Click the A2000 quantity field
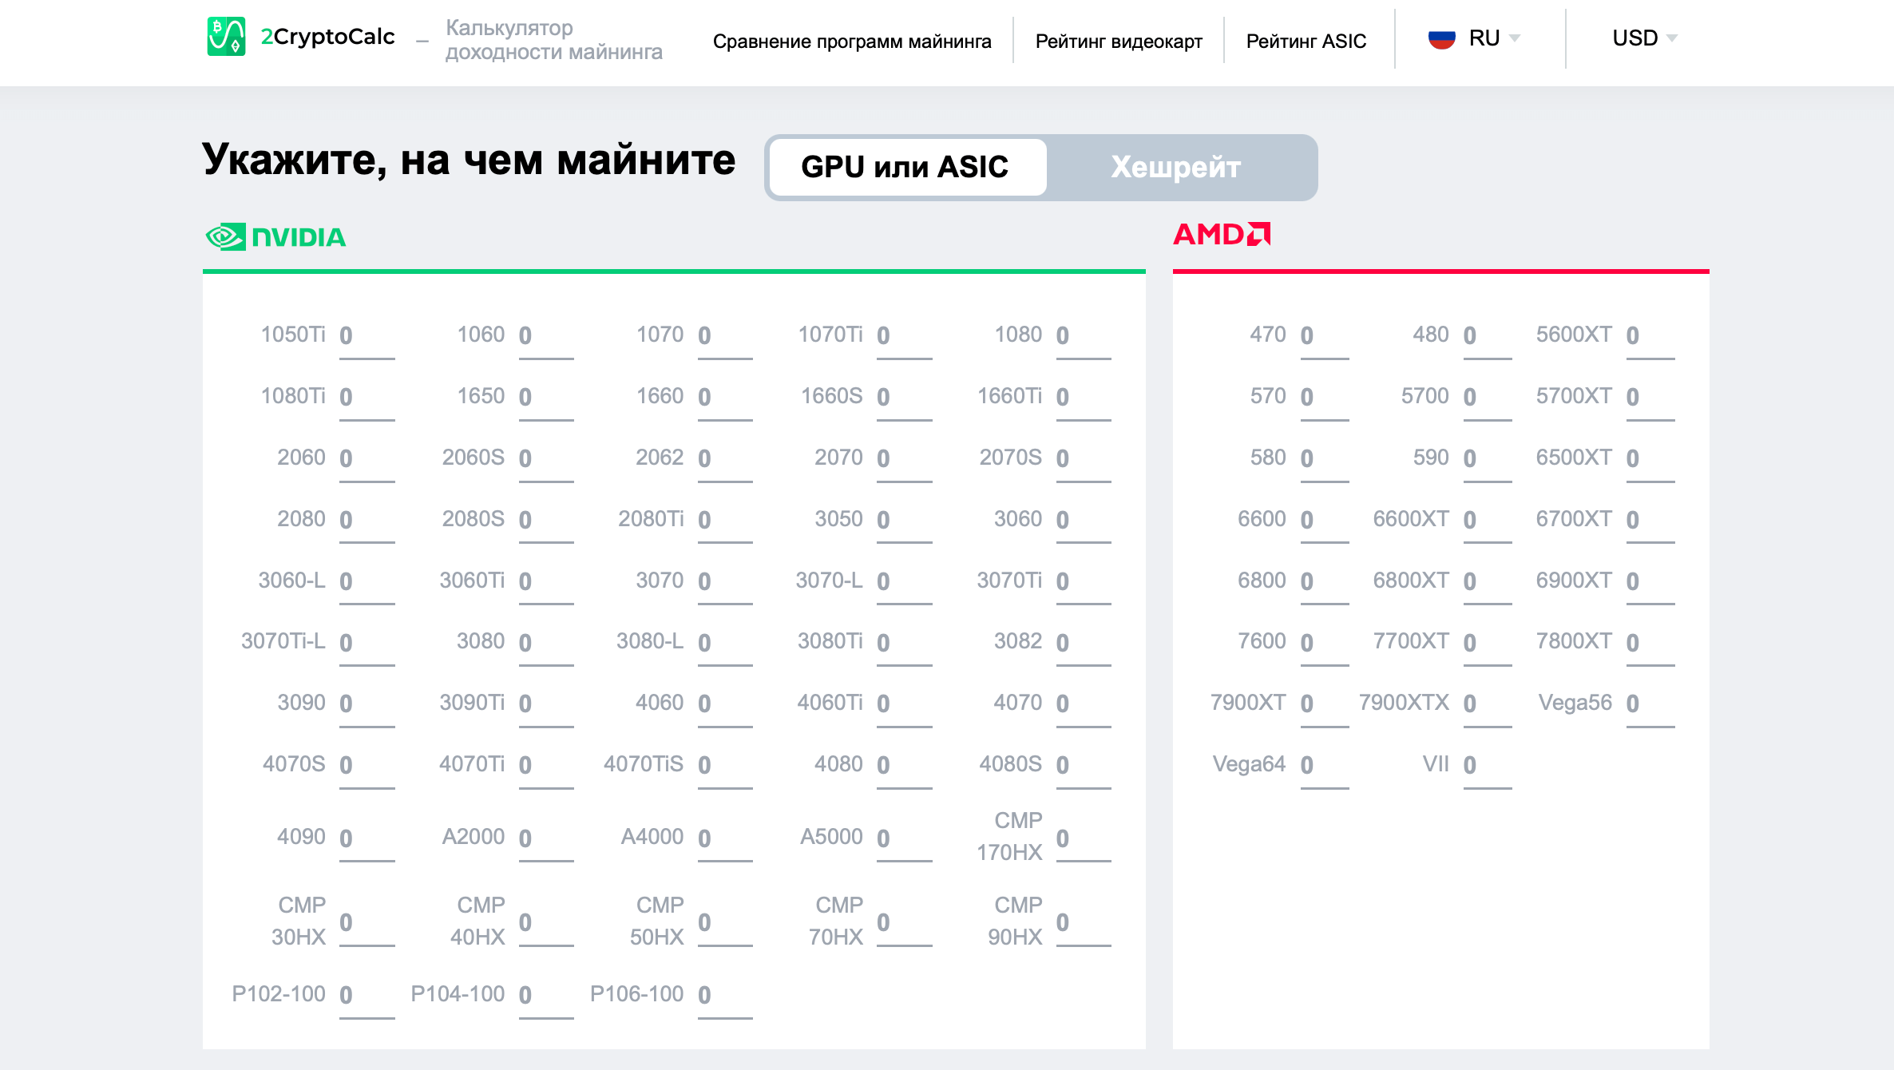Viewport: 1894px width, 1070px height. [x=546, y=838]
